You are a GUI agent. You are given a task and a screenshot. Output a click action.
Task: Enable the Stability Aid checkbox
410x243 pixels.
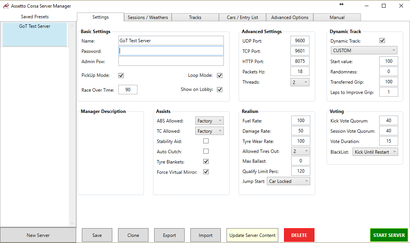[x=206, y=141]
